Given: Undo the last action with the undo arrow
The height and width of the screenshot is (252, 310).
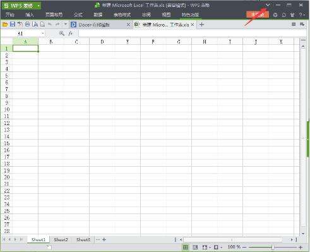Looking at the screenshot, I should point(50,25).
